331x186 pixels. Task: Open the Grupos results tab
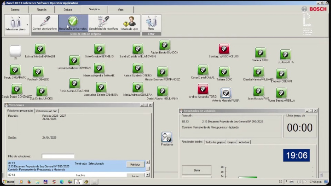tap(231, 142)
